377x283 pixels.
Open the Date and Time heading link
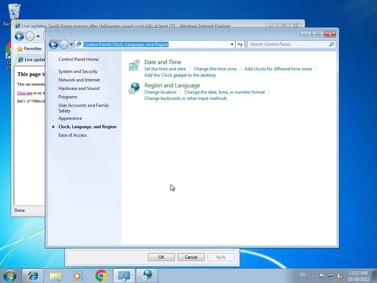click(x=162, y=62)
